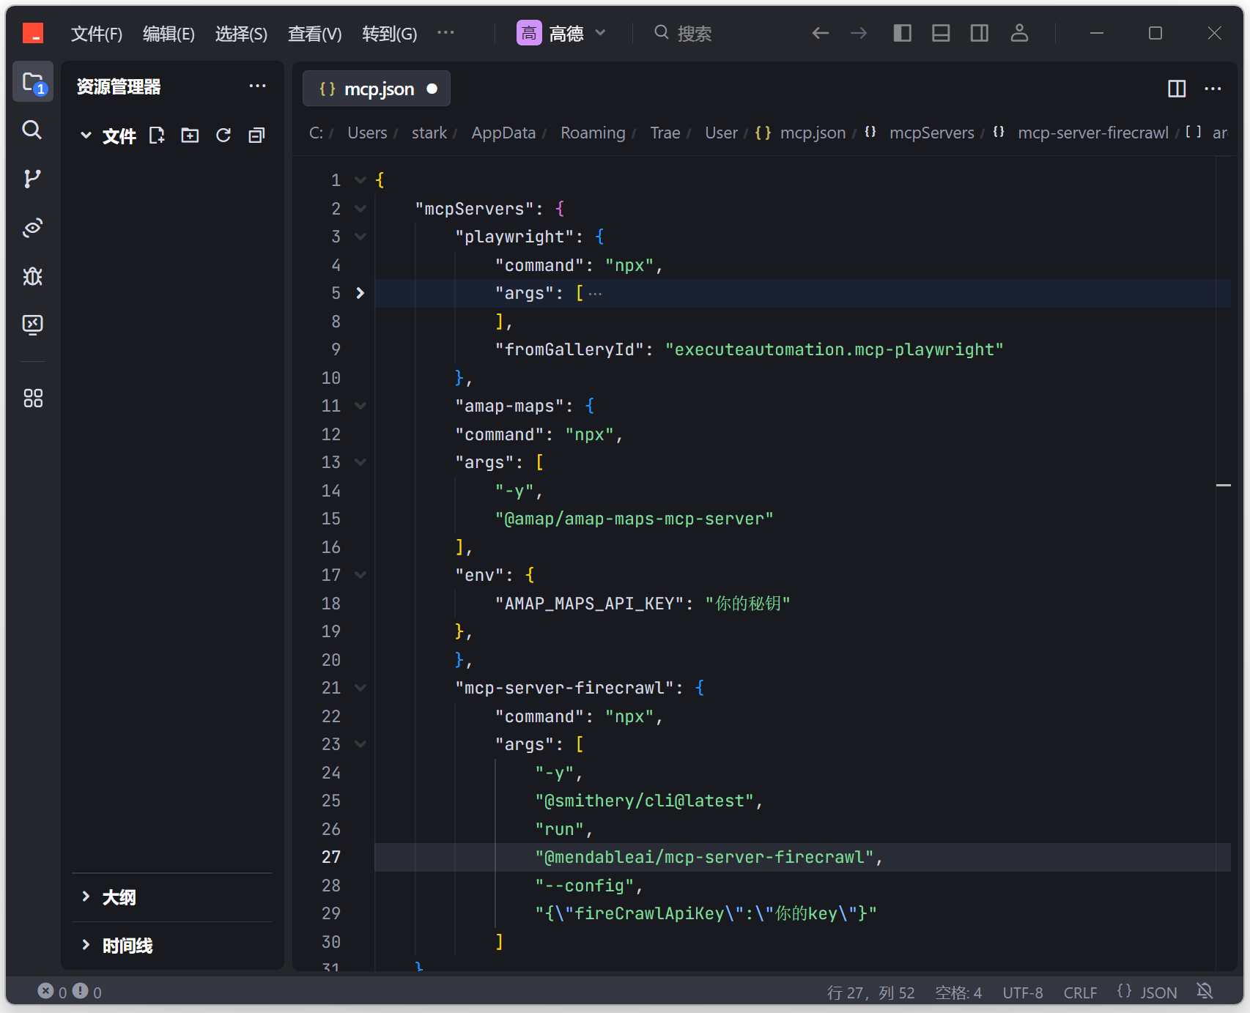This screenshot has width=1250, height=1013.
Task: Click the New File icon
Action: coord(157,136)
